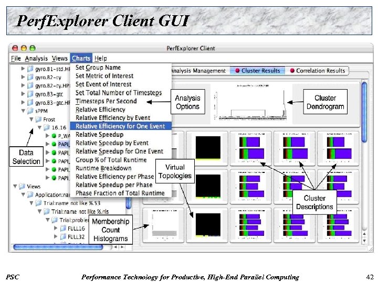This screenshot has width=378, height=283.
Task: Choose Set Total Number of Timesteps
Action: (121, 93)
